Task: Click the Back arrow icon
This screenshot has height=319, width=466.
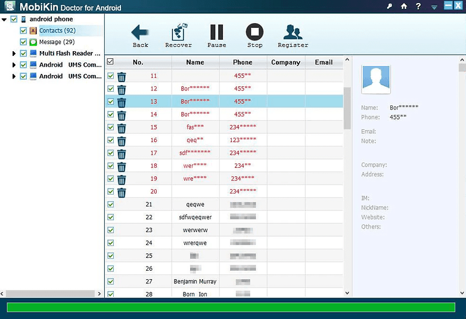Action: point(140,32)
